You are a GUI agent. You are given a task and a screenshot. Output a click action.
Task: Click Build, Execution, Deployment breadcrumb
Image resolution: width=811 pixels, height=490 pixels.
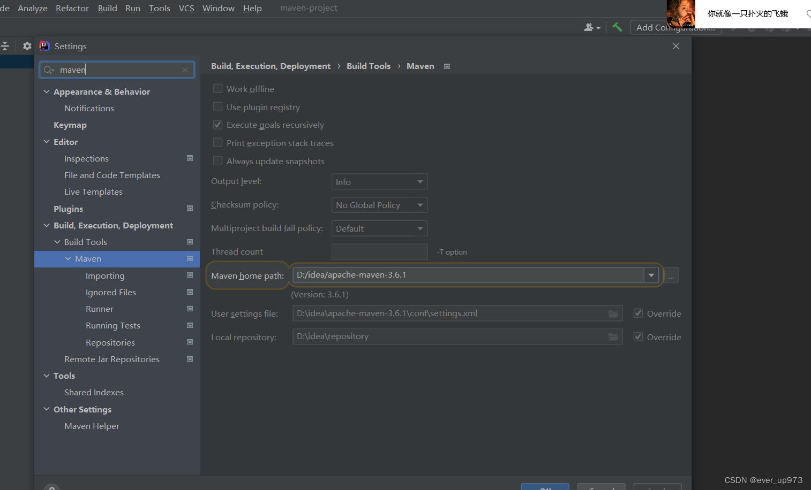(x=271, y=66)
